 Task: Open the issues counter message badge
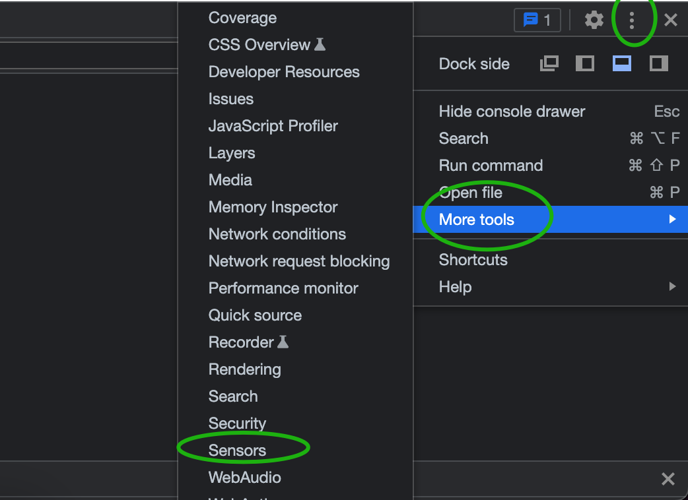pyautogui.click(x=537, y=20)
